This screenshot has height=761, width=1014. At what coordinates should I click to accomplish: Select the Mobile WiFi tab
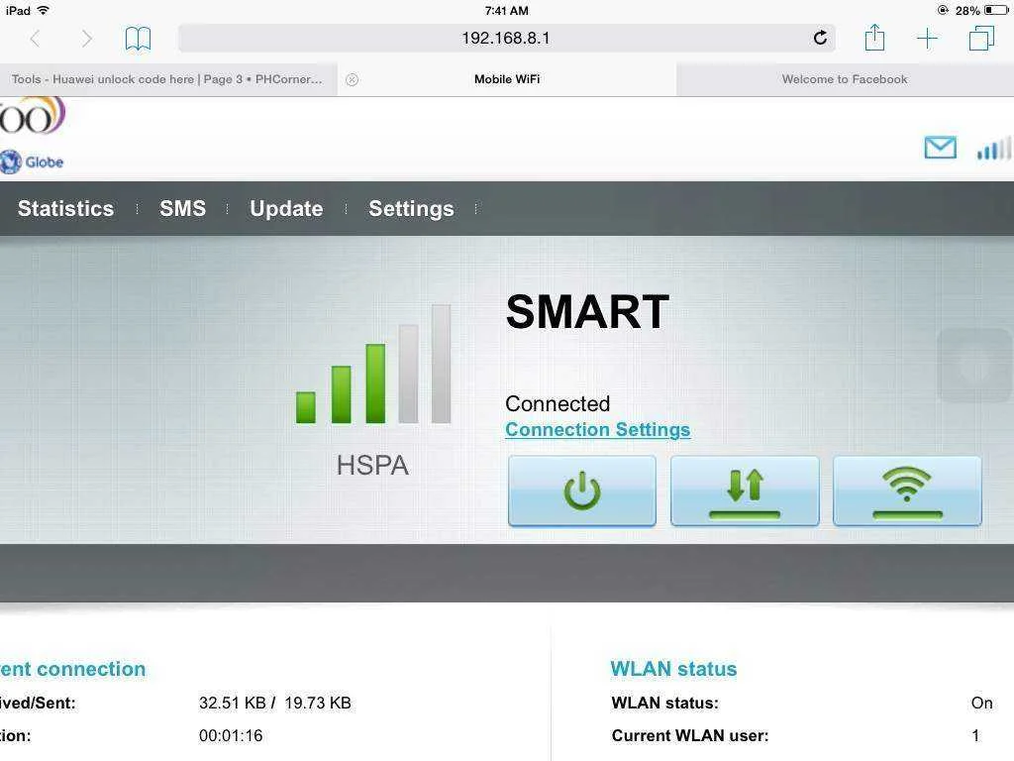pos(507,79)
